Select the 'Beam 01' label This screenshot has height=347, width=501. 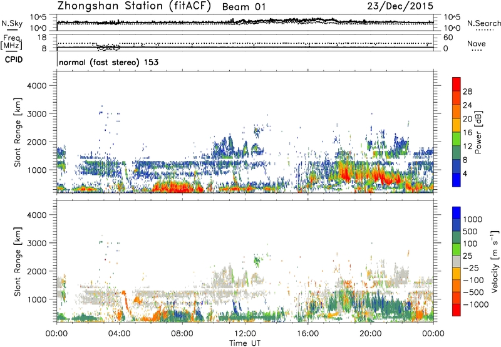tap(244, 7)
